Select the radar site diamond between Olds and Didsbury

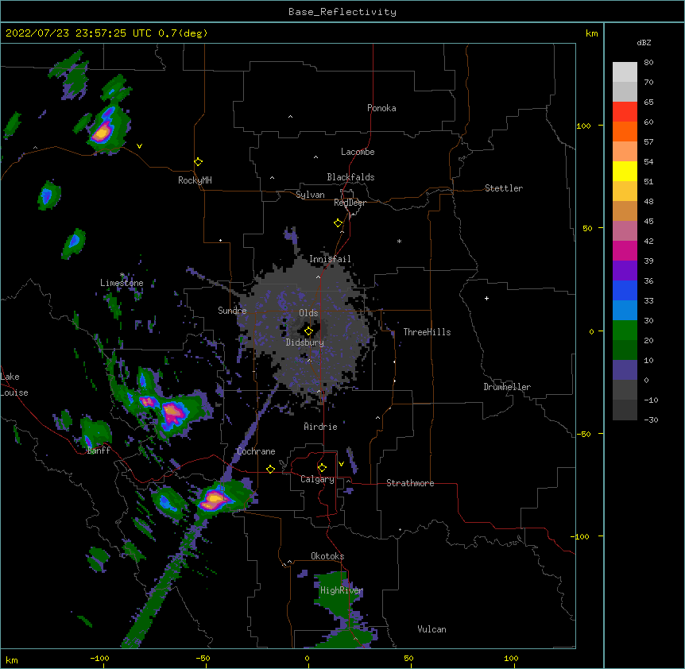(x=308, y=331)
